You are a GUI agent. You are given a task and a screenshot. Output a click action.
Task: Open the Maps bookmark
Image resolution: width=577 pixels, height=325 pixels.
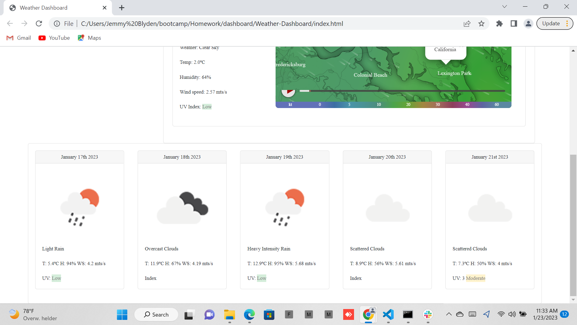pos(89,38)
